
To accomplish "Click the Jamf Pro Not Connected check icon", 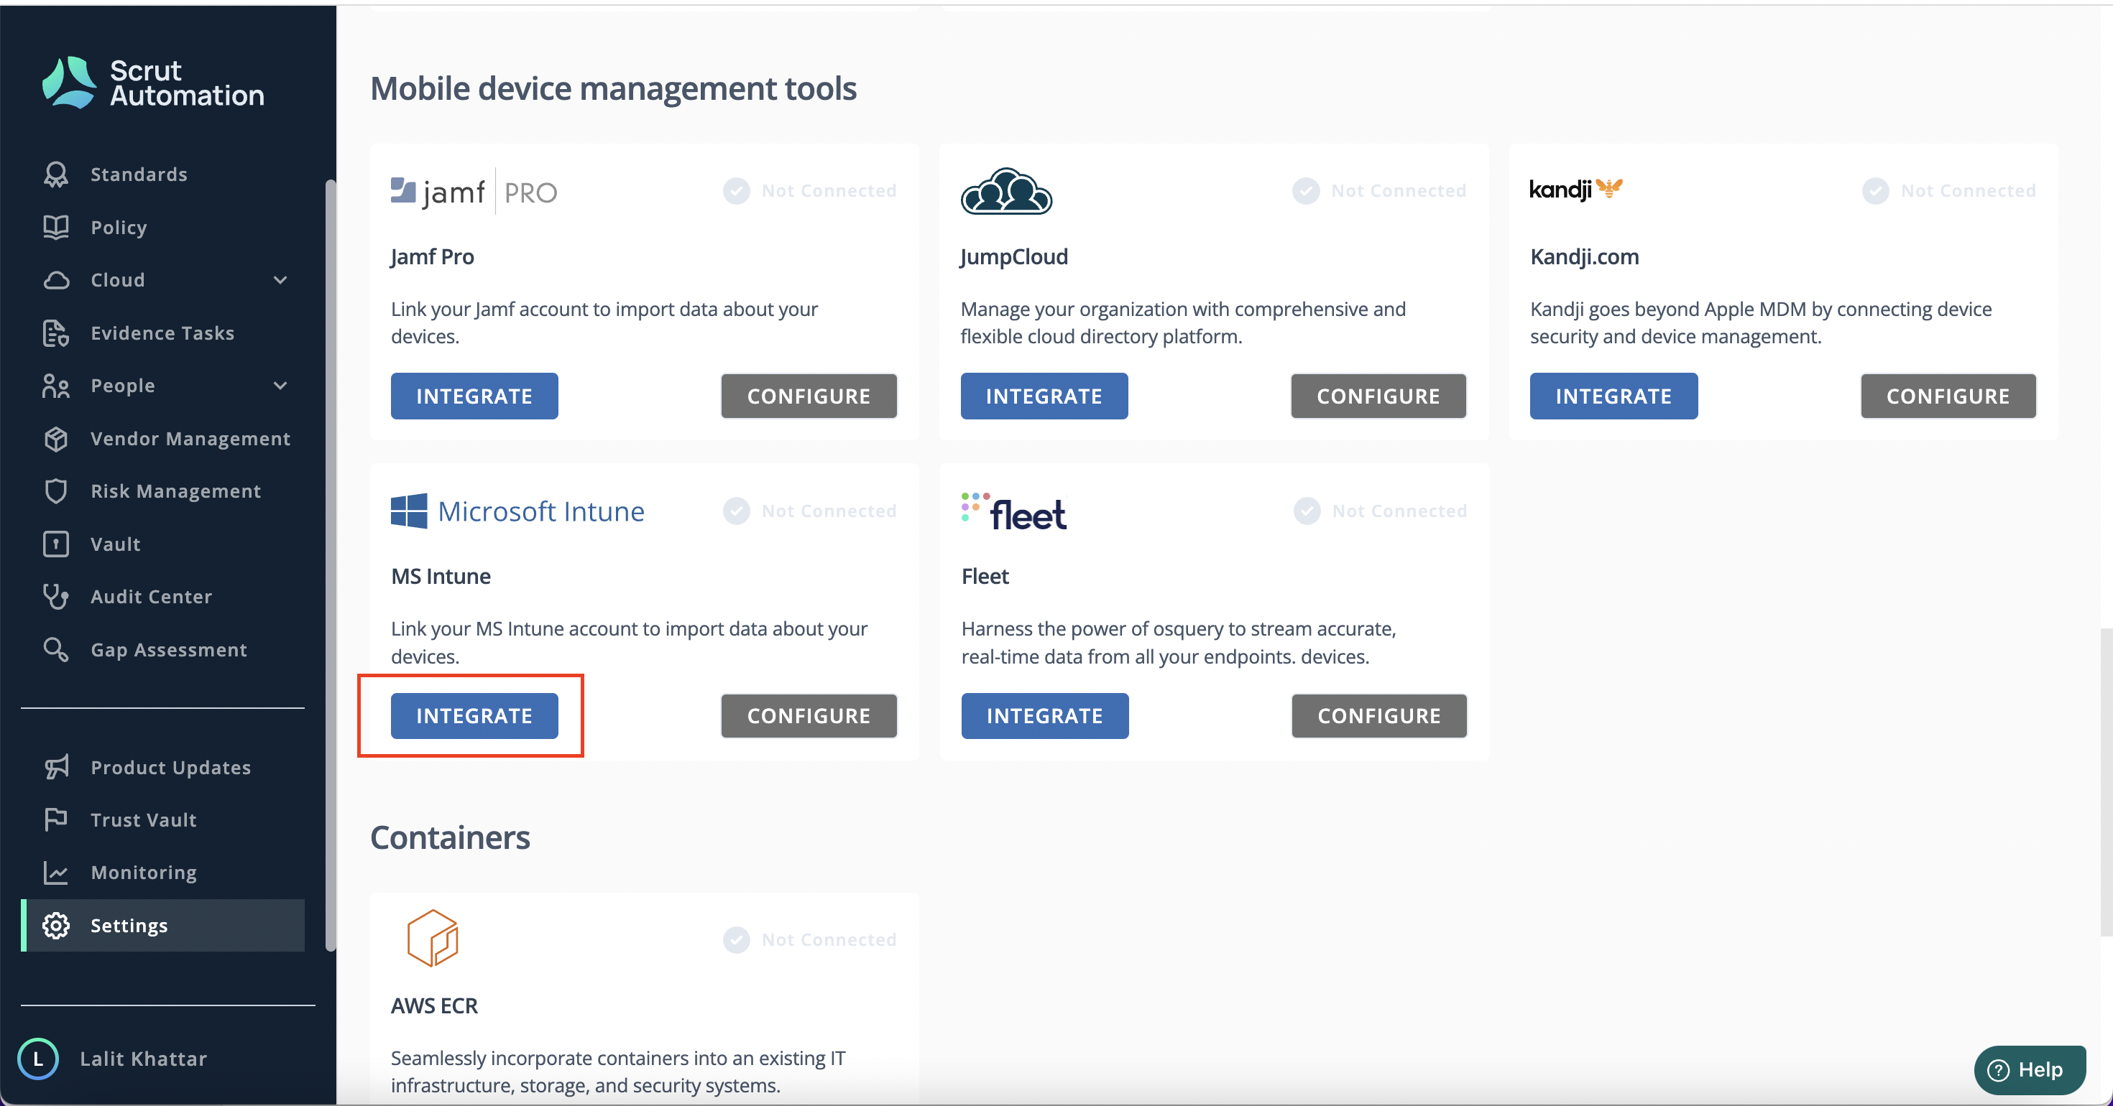I will pyautogui.click(x=736, y=191).
